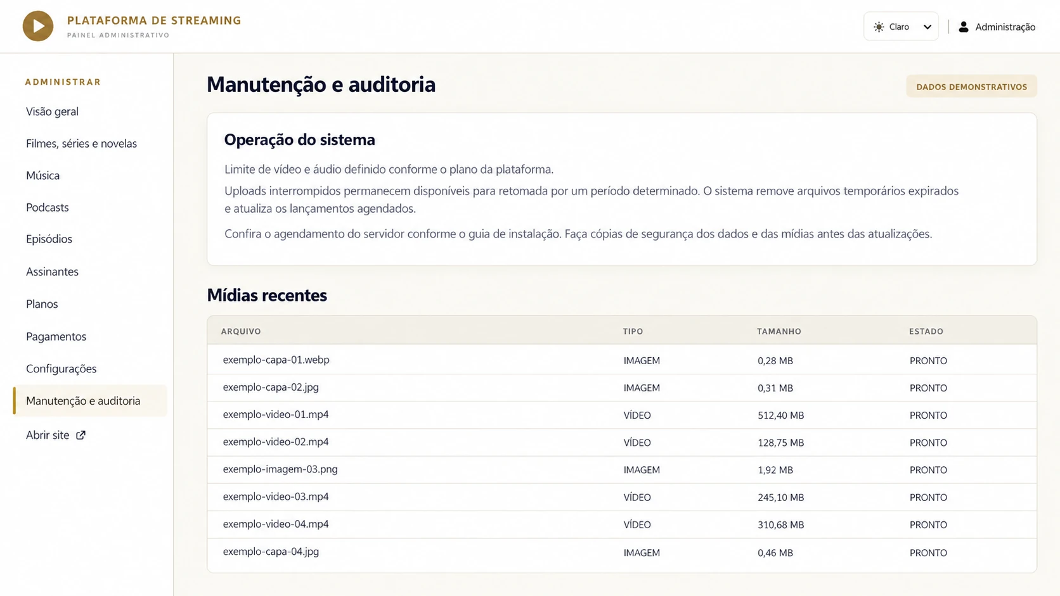
Task: Click the Dados demonstrativos badge
Action: click(x=971, y=87)
